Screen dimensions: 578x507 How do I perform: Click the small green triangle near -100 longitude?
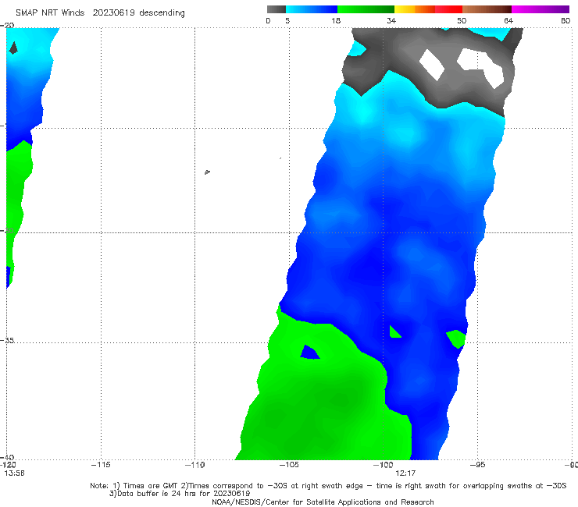click(394, 332)
